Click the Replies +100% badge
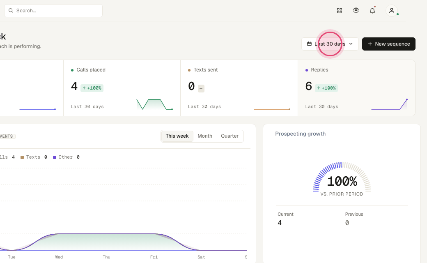Image resolution: width=427 pixels, height=263 pixels. [326, 88]
